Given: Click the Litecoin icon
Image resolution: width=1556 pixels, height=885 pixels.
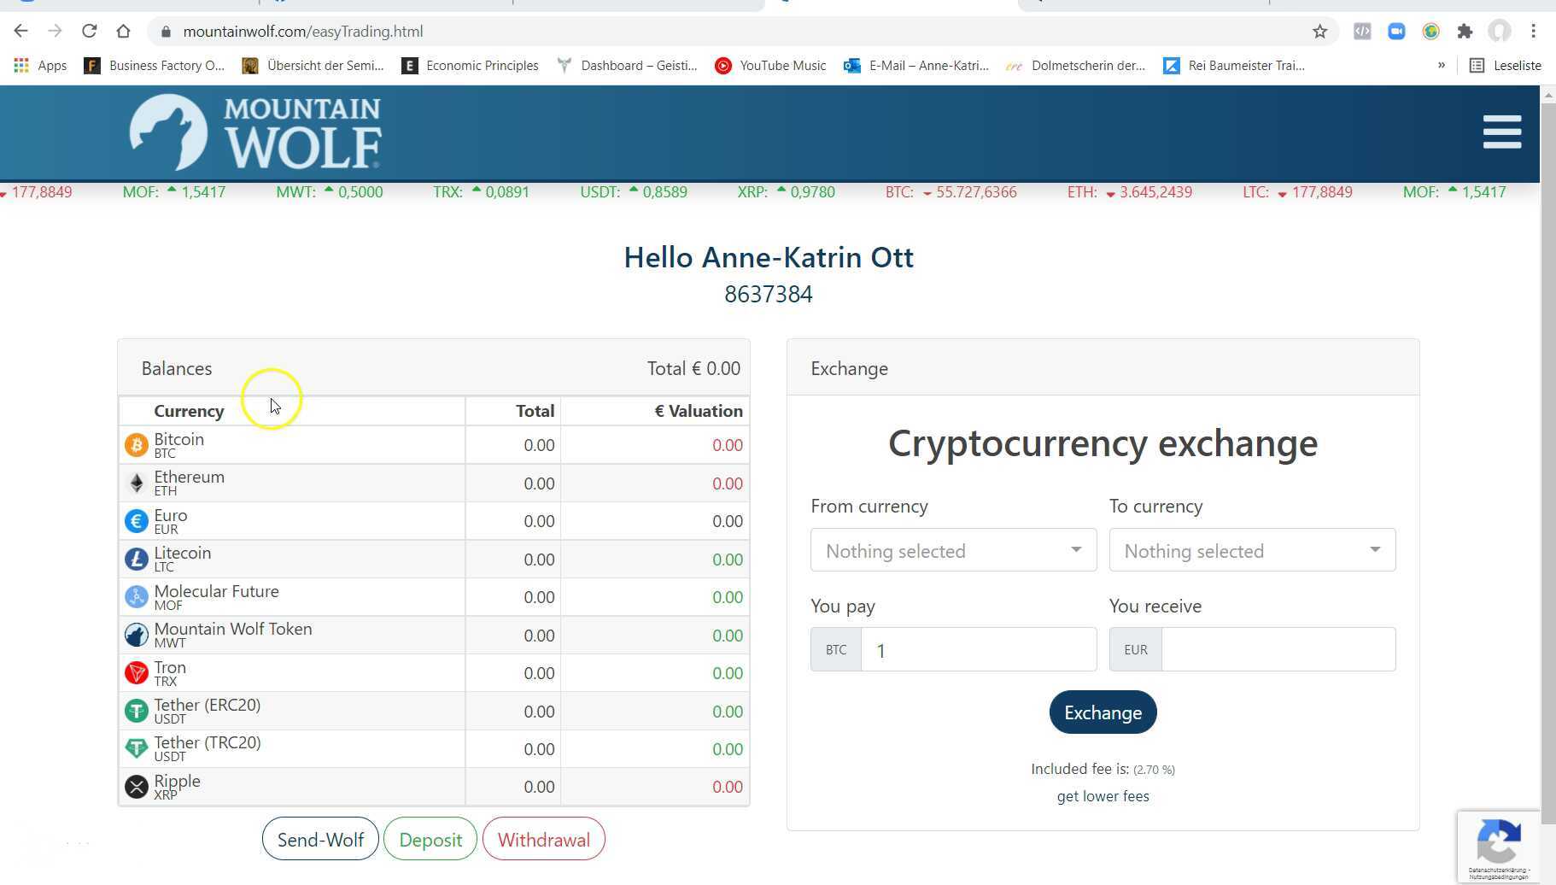Looking at the screenshot, I should click(137, 559).
